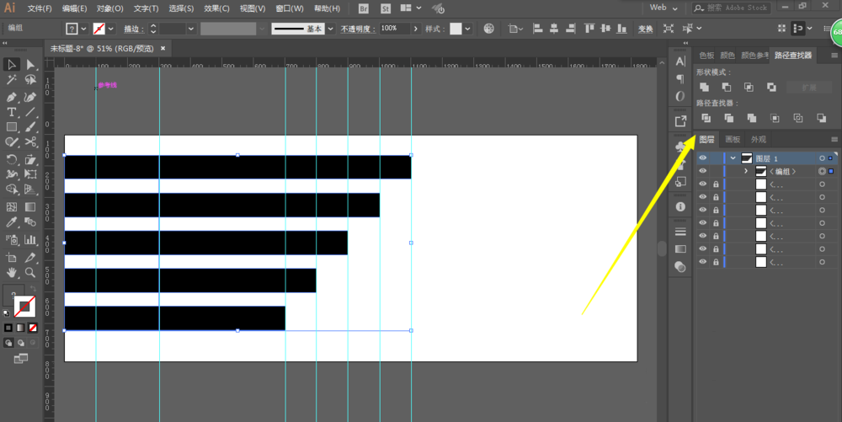Click the 样式 style swatch
This screenshot has height=422, width=842.
[x=456, y=29]
